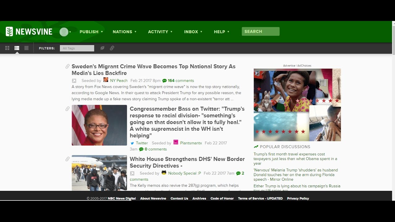The image size is (395, 222).
Task: Open White House Strengthens DHS headline
Action: click(x=187, y=162)
